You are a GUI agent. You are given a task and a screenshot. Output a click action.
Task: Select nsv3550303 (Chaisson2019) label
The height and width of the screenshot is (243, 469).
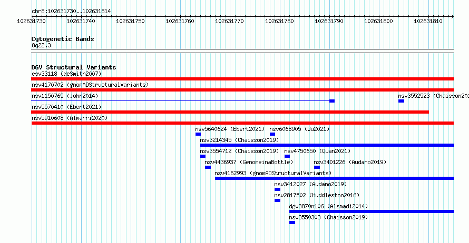pyautogui.click(x=328, y=217)
